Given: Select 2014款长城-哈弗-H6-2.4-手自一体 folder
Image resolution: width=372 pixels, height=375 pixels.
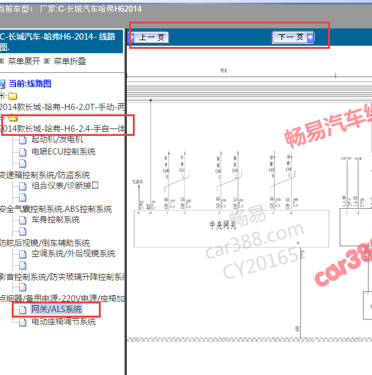Looking at the screenshot, I should [x=62, y=129].
